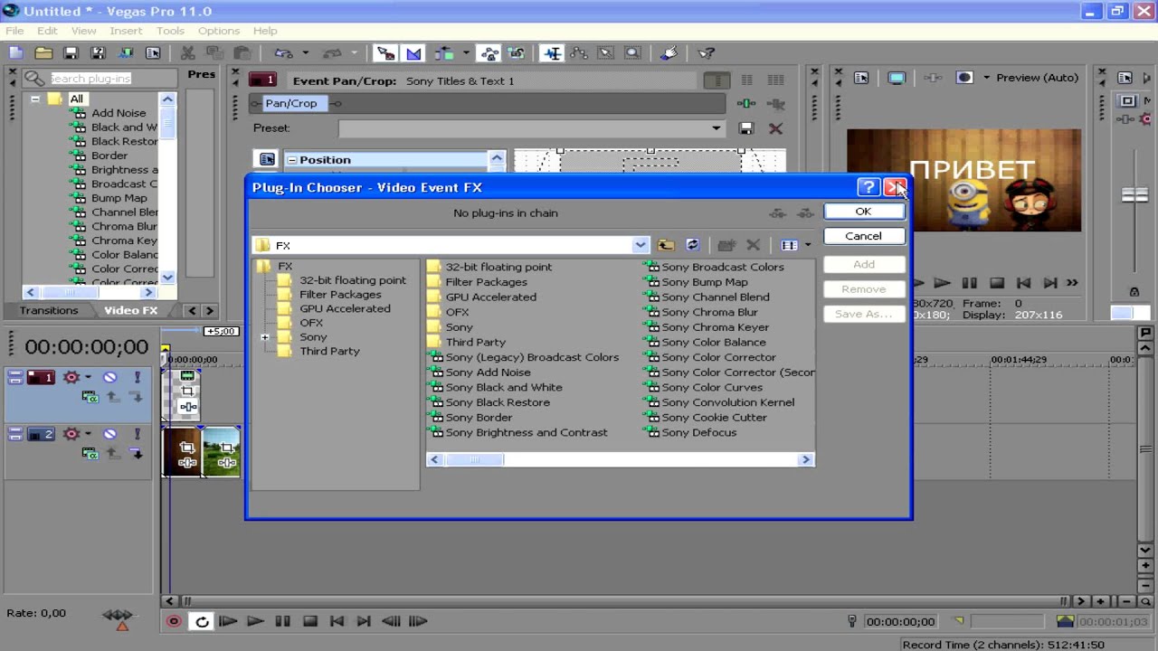Collapse the Position section in Pan/Crop
This screenshot has width=1158, height=651.
[x=291, y=160]
